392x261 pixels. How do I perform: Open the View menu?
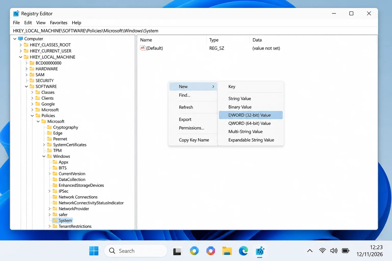(x=41, y=23)
